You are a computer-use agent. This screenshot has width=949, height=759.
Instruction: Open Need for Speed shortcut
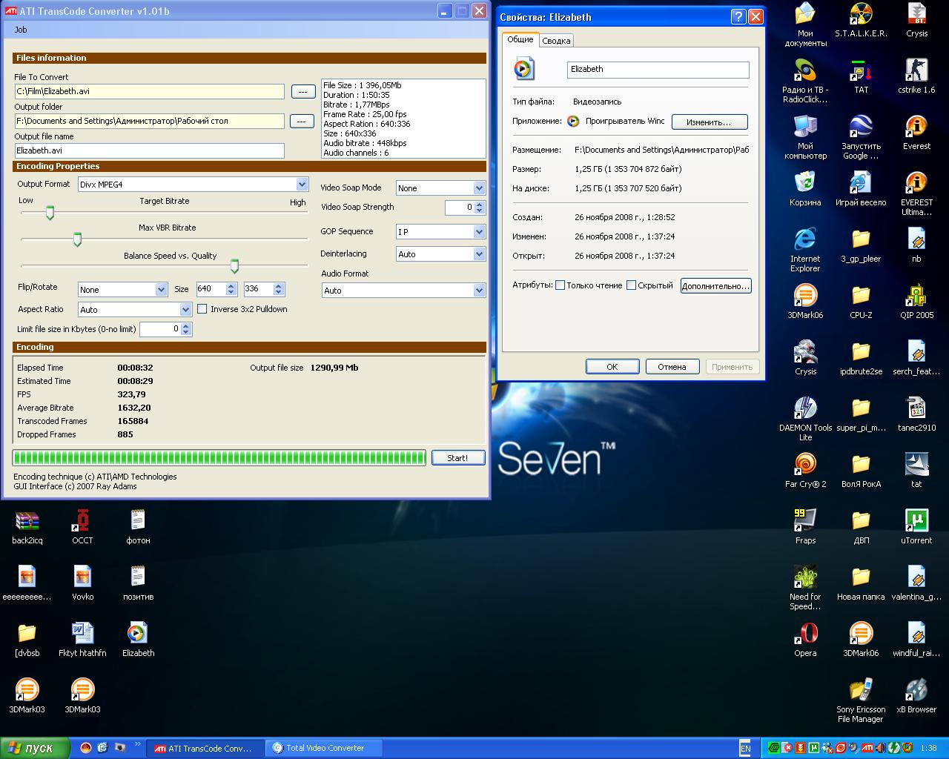point(805,577)
